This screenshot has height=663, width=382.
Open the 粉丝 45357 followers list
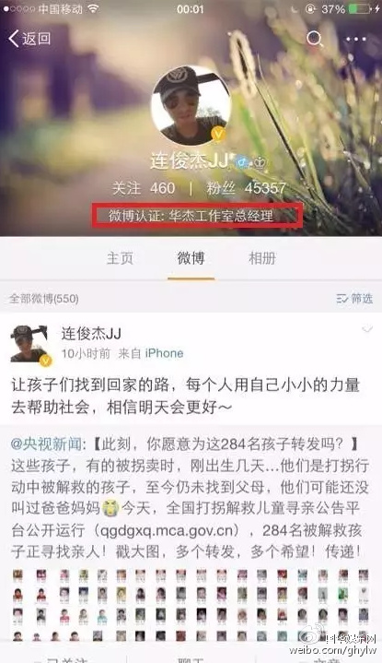pyautogui.click(x=246, y=188)
